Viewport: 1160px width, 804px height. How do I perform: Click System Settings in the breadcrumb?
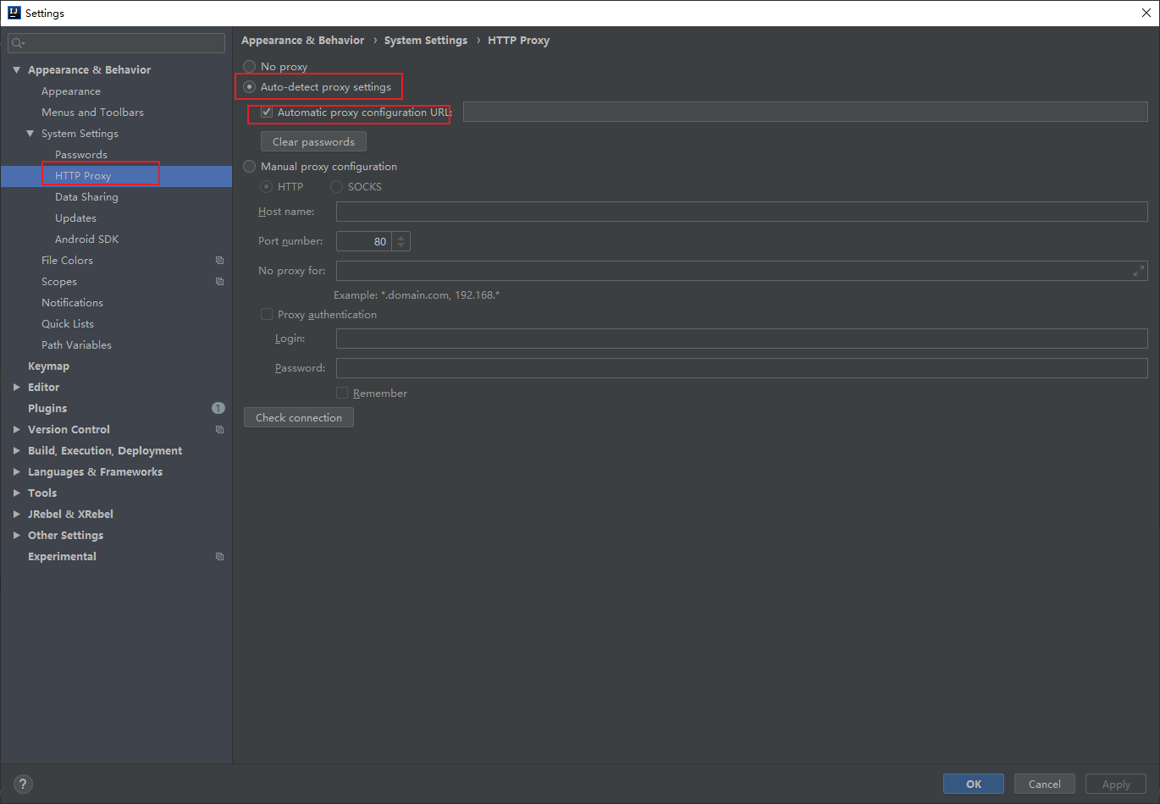pyautogui.click(x=426, y=41)
